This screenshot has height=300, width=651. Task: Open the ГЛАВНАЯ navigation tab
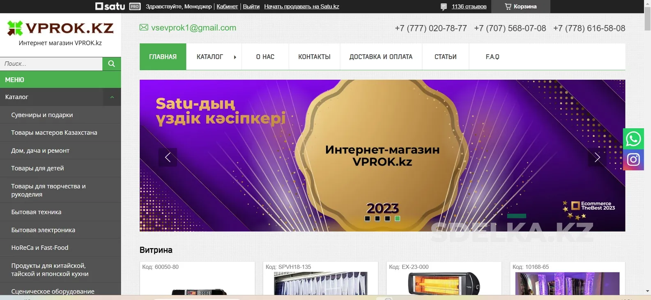point(163,57)
